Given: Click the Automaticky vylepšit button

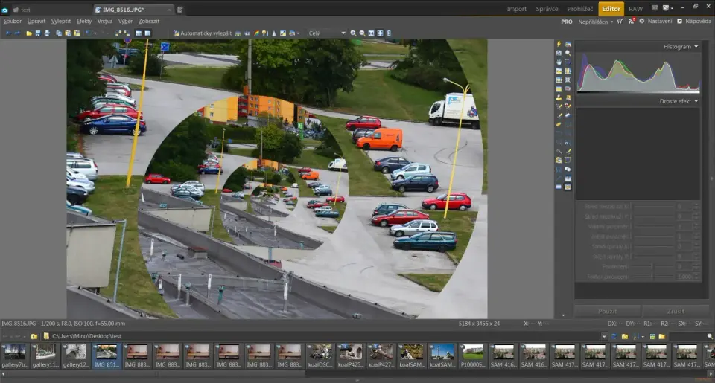Looking at the screenshot, I should click(x=206, y=33).
